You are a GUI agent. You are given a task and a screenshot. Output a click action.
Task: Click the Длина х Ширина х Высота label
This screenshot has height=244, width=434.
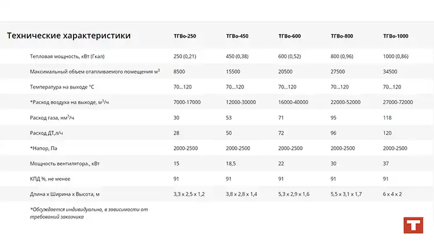[68, 194]
